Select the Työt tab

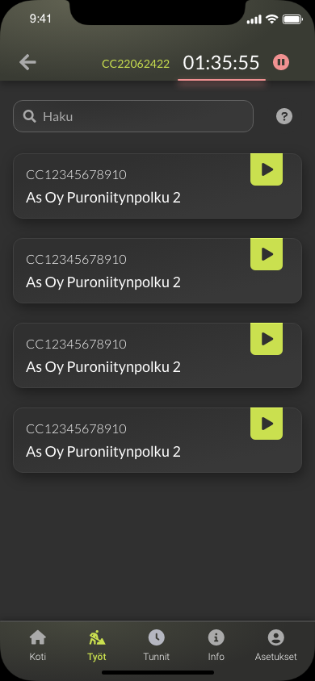click(97, 645)
